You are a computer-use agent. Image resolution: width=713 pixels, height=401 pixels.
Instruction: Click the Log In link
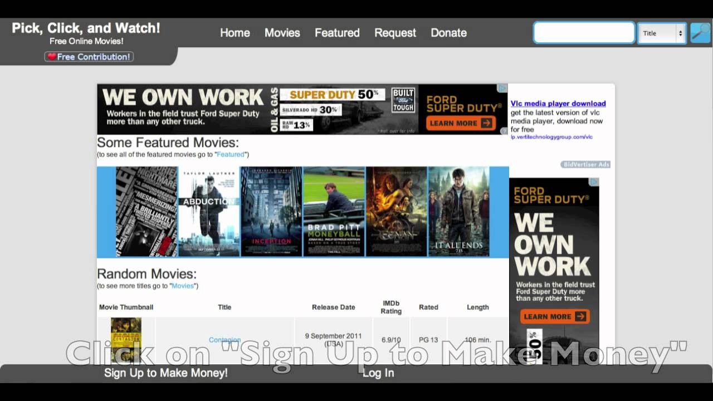[x=378, y=373]
